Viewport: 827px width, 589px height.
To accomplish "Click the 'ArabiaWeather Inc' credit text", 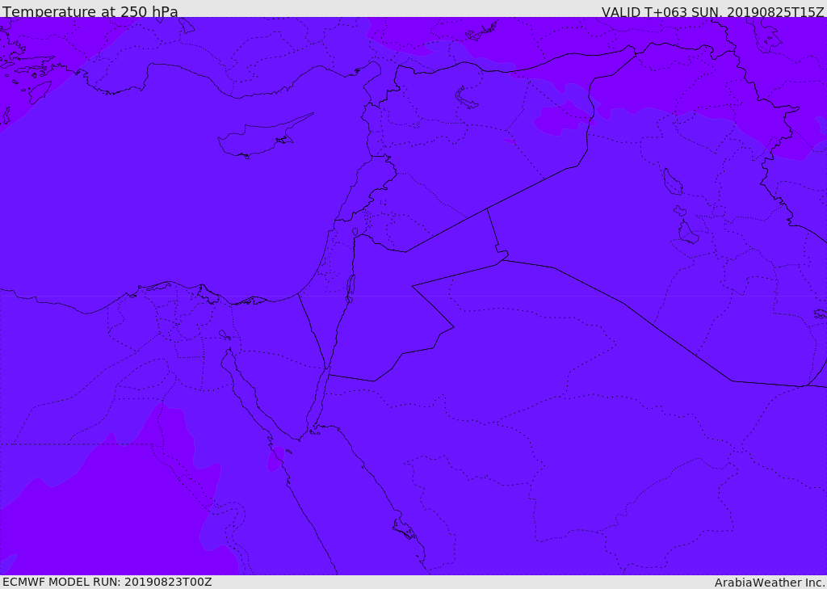I will [x=770, y=583].
